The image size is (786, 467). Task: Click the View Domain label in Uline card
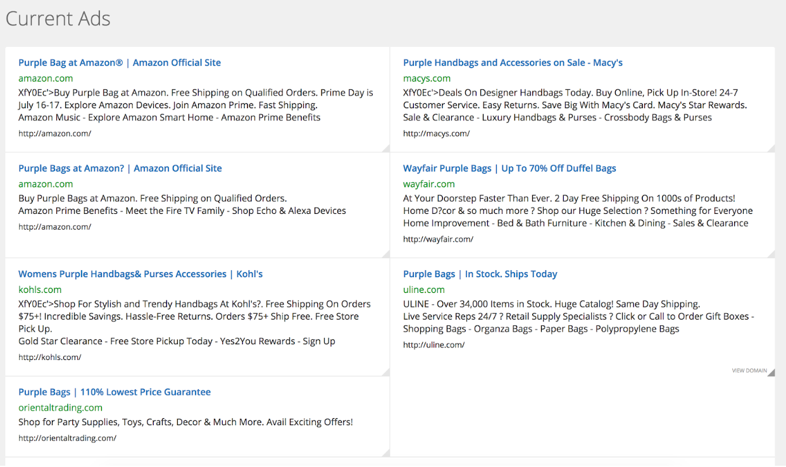(x=749, y=371)
